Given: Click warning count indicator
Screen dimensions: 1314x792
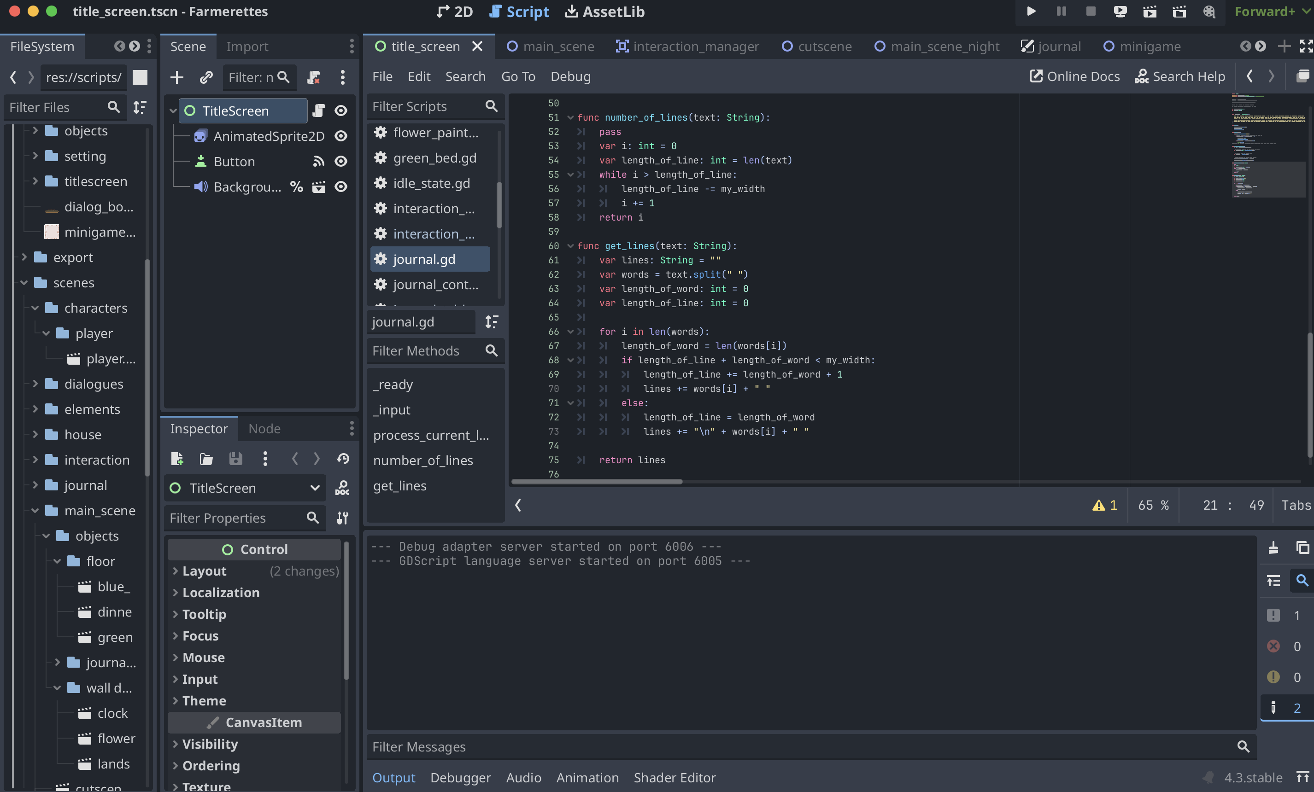Looking at the screenshot, I should point(1104,505).
